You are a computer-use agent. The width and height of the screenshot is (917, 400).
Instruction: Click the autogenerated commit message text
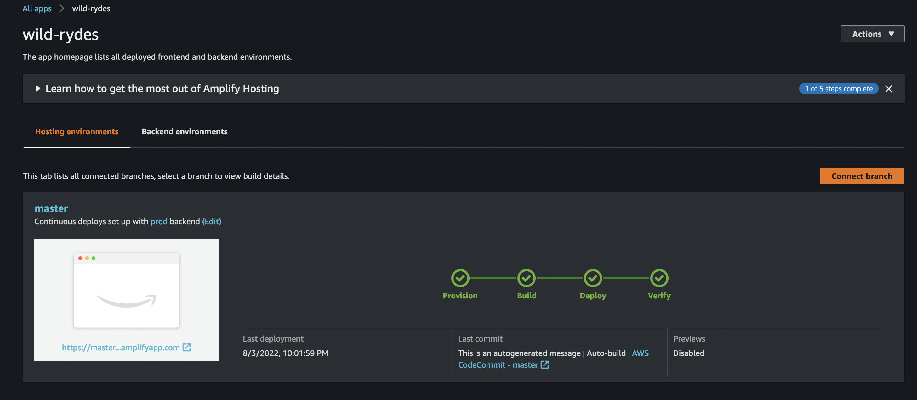[x=519, y=353]
